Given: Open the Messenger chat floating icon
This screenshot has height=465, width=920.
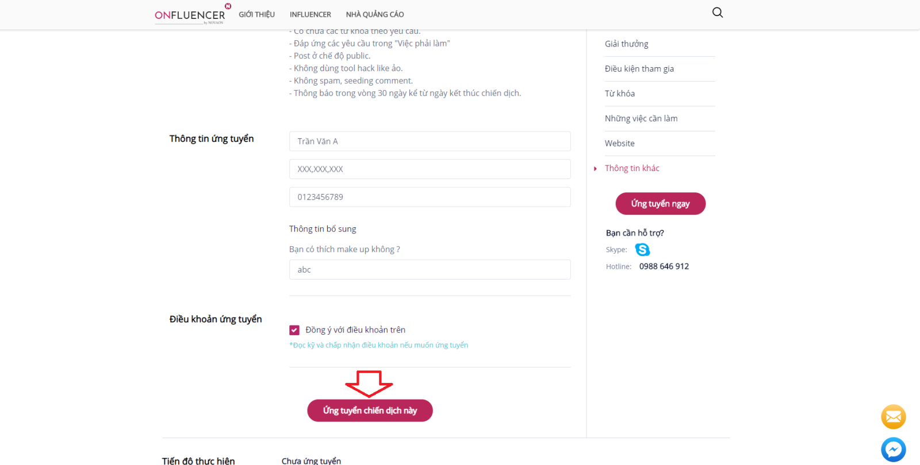Looking at the screenshot, I should pyautogui.click(x=894, y=449).
